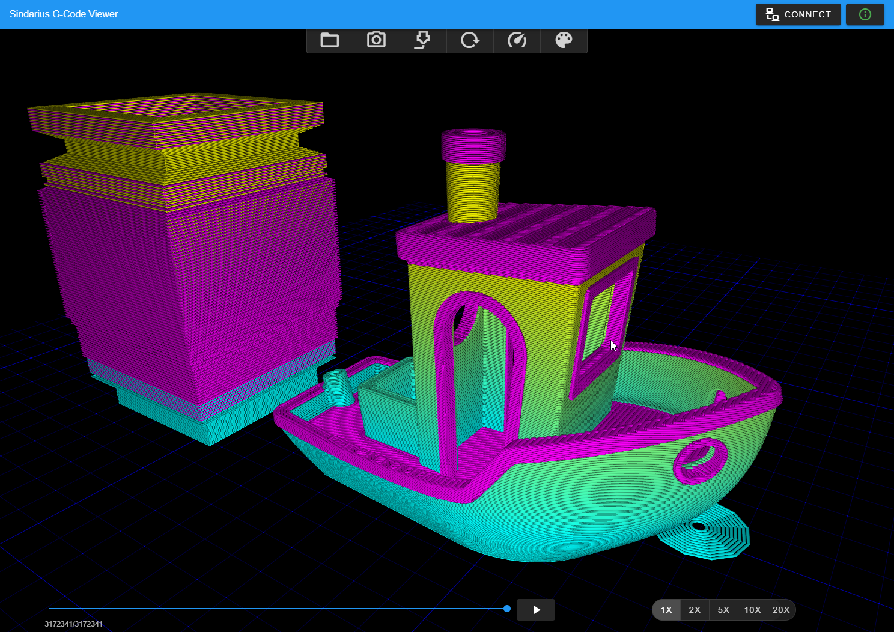Open the speedometer settings icon

point(517,40)
